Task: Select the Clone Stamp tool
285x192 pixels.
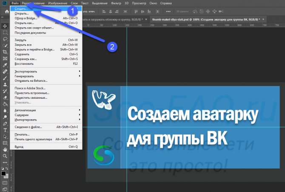Action: (5, 84)
